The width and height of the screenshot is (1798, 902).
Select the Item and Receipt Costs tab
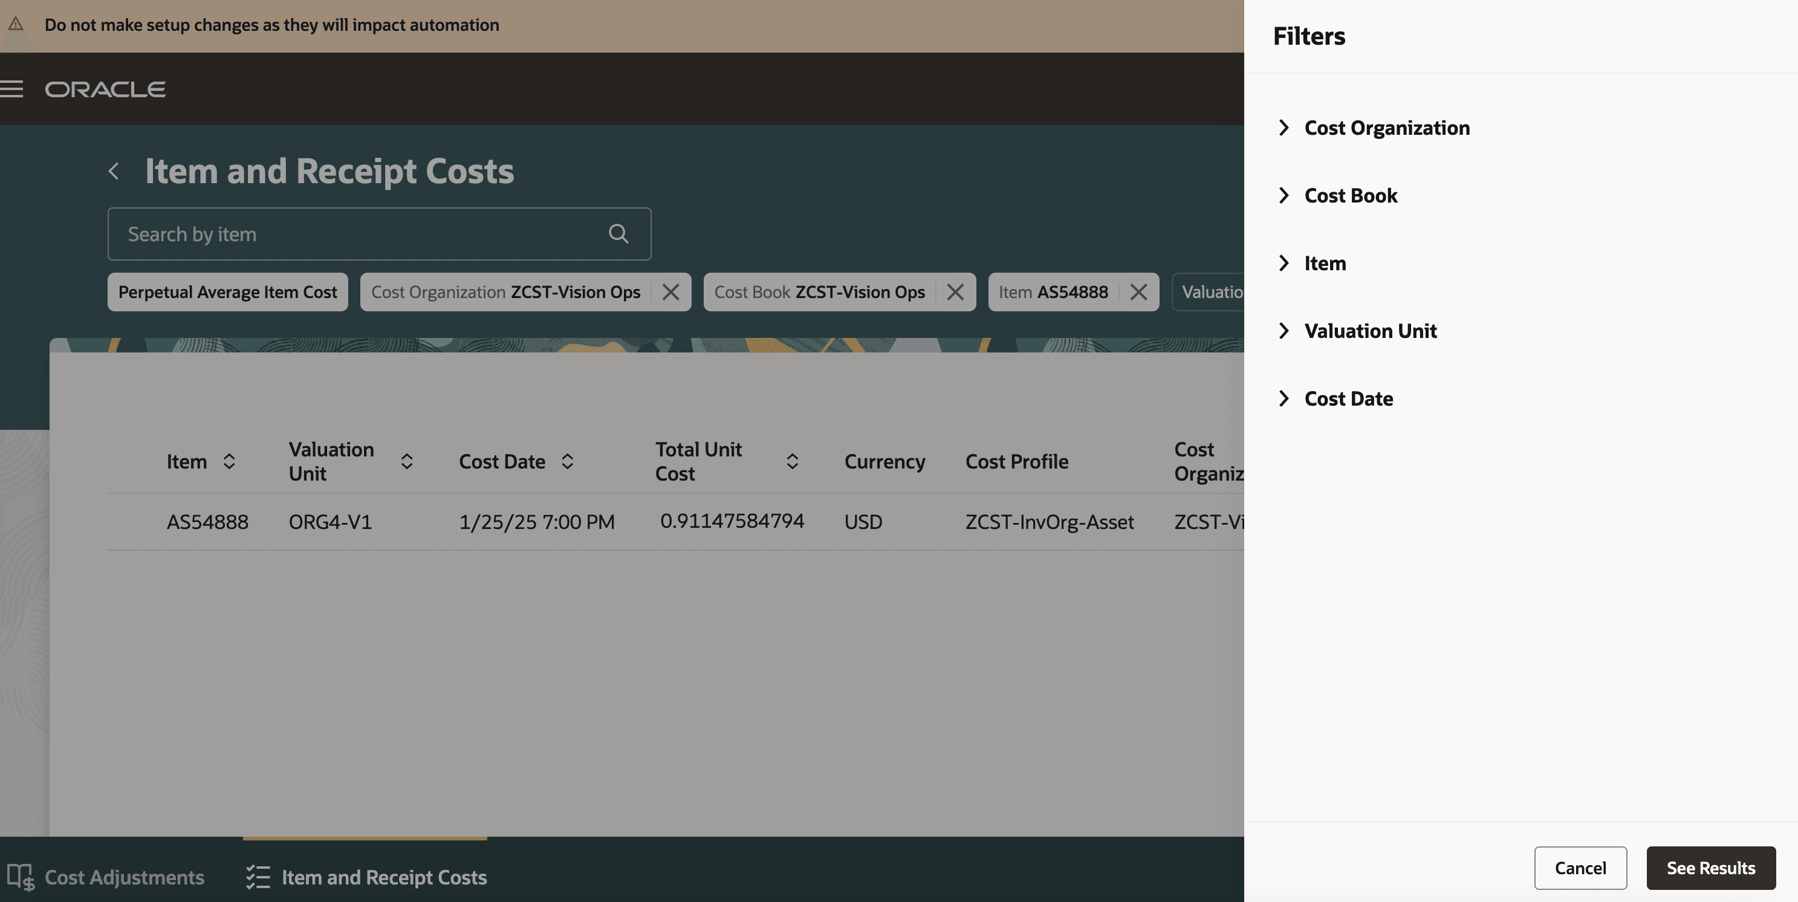click(384, 878)
